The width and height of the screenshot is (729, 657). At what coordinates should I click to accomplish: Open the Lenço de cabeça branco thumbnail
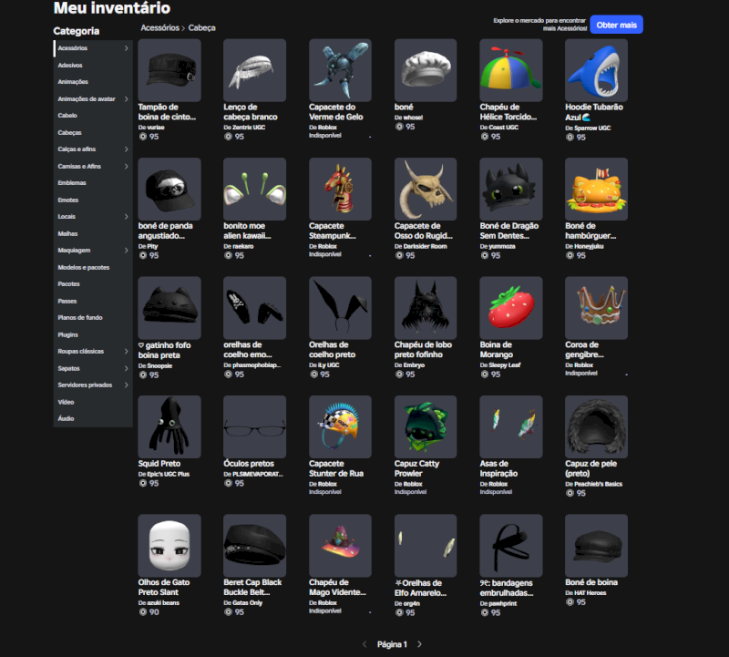click(x=255, y=70)
